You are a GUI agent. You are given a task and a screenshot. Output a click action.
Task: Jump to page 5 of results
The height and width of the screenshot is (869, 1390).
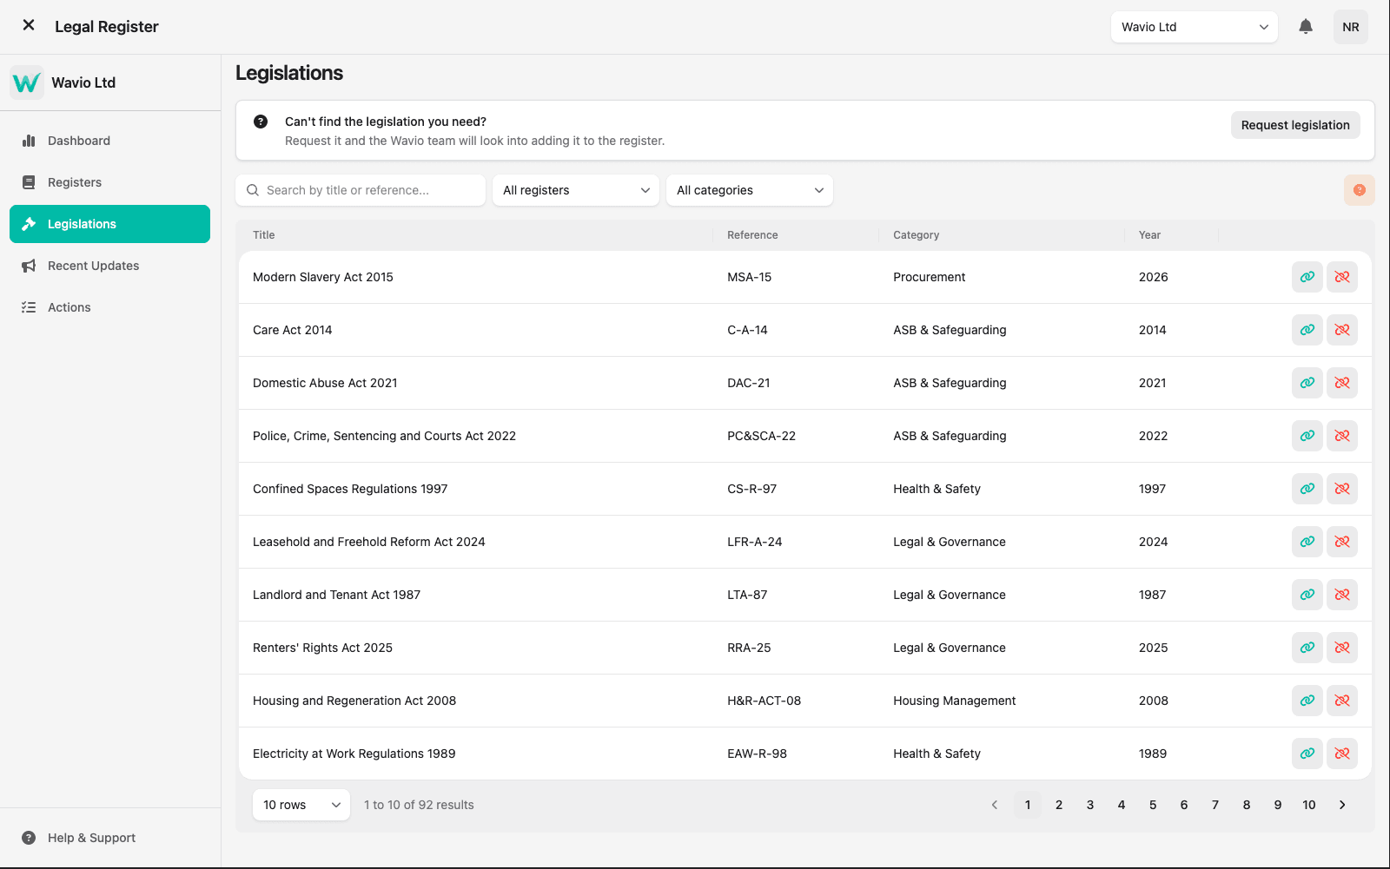pos(1153,805)
